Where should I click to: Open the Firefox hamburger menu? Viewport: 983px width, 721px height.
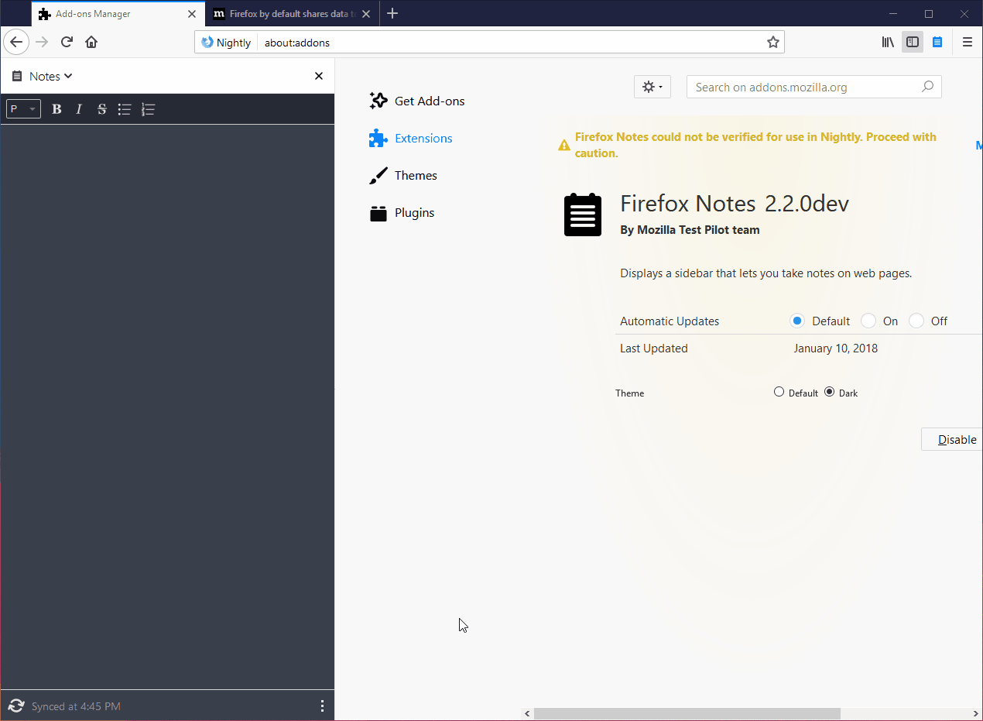coord(968,42)
